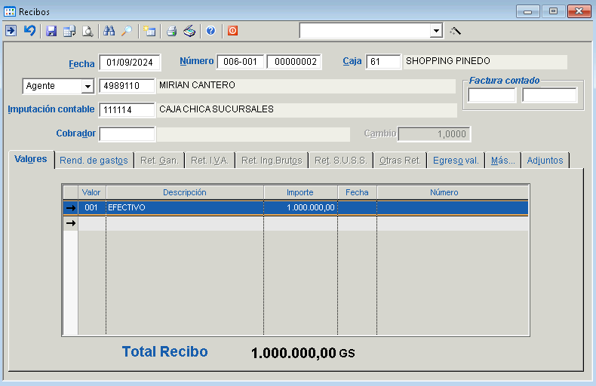
Task: Click the first blue arrow toolbar icon
Action: click(11, 31)
